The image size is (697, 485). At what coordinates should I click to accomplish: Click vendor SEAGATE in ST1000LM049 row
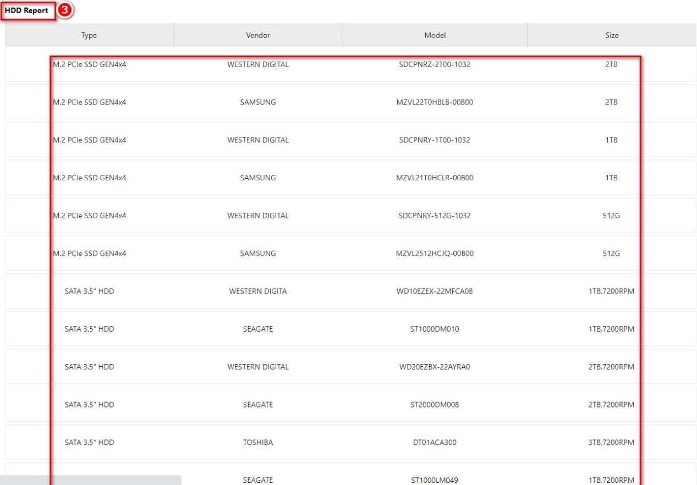click(x=258, y=480)
